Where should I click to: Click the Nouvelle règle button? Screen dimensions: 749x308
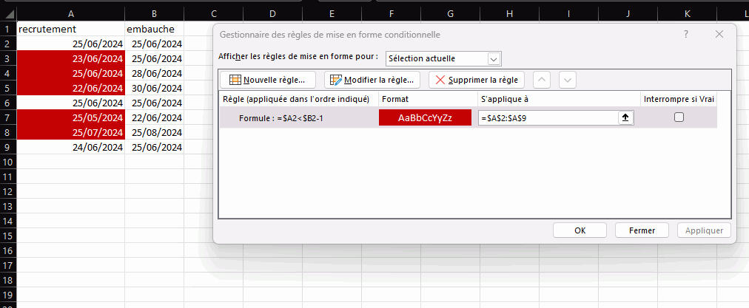pyautogui.click(x=267, y=80)
